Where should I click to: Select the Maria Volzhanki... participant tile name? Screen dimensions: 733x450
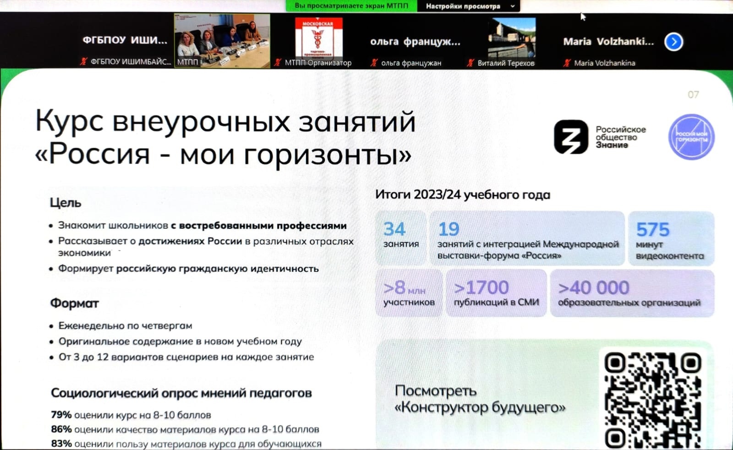coord(608,42)
